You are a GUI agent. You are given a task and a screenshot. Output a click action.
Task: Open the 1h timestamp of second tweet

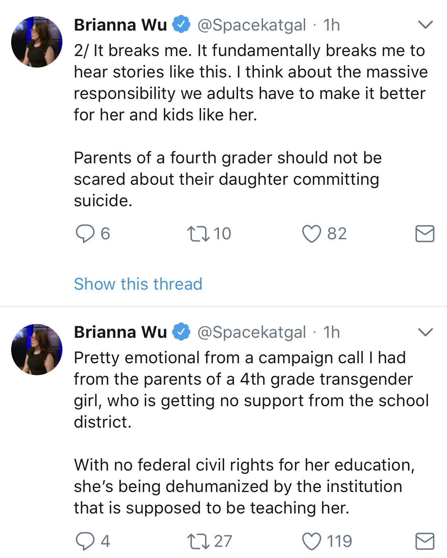(x=331, y=332)
